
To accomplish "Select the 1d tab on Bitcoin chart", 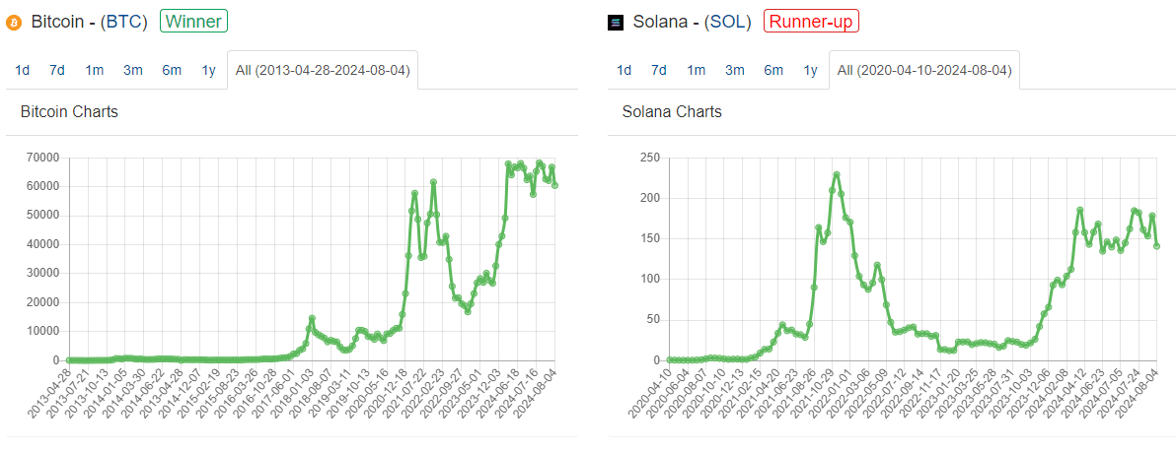I will pos(22,70).
